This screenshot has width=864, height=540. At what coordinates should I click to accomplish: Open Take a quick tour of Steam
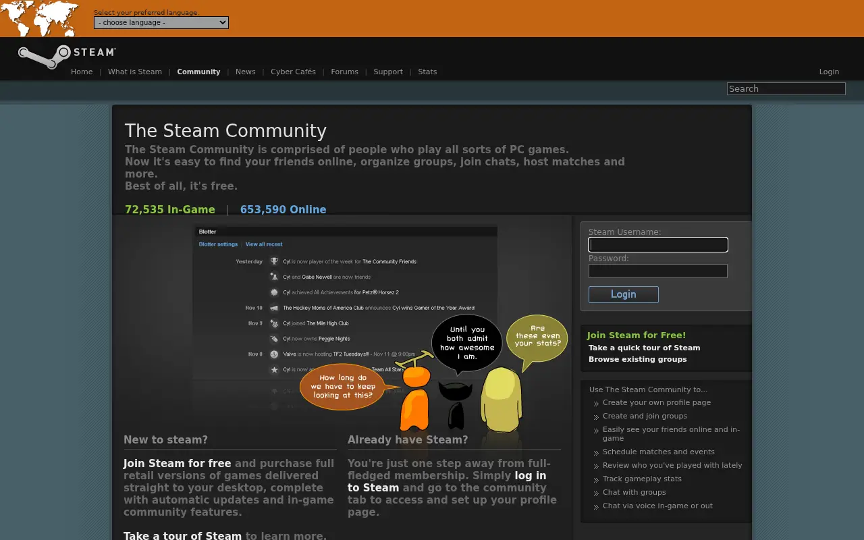click(644, 348)
